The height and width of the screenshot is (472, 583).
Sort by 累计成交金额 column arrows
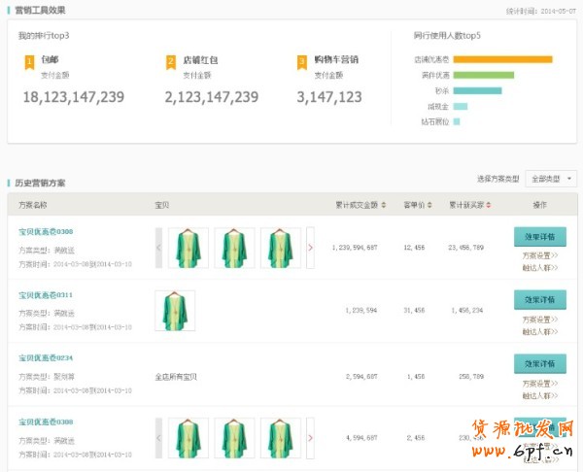383,205
